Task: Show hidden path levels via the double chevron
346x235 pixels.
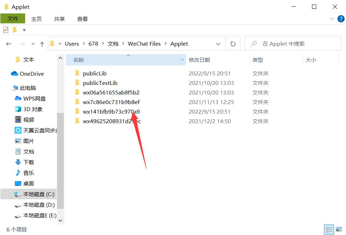Action: (x=60, y=44)
